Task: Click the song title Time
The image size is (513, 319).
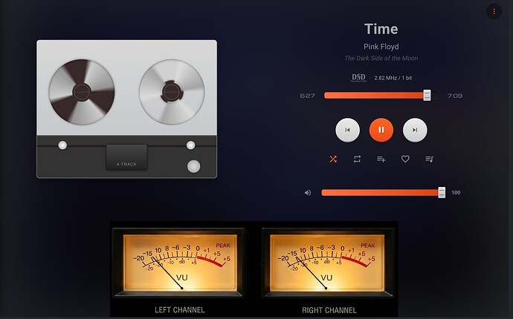Action: click(x=381, y=30)
